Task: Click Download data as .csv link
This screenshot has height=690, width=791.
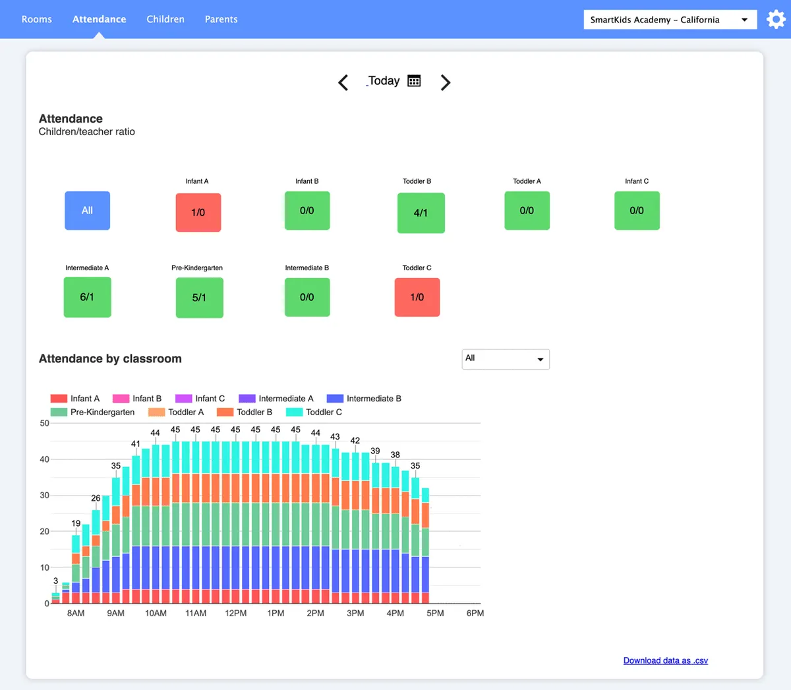Action: point(665,660)
